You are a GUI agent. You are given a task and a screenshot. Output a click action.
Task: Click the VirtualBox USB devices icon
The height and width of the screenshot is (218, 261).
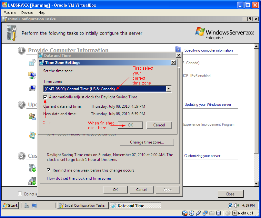(x=198, y=213)
